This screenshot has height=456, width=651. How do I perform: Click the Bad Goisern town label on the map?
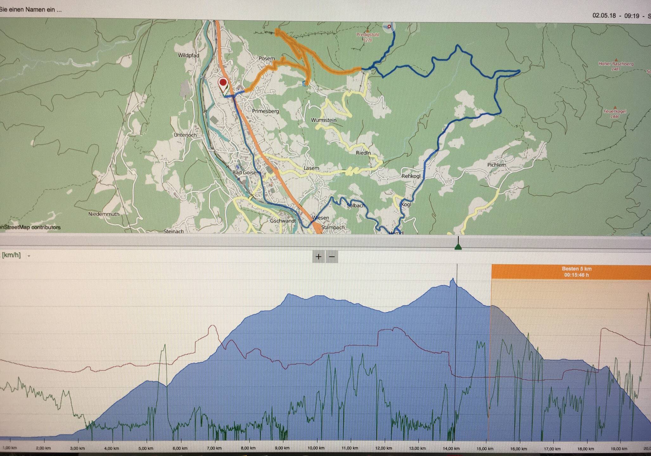point(246,173)
